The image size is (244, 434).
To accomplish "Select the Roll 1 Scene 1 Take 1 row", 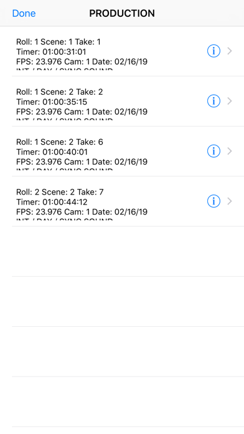I will 122,51.
